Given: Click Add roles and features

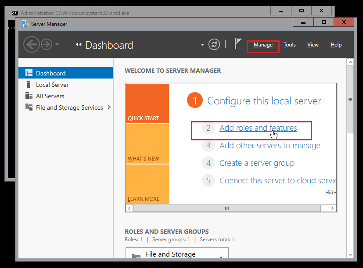Looking at the screenshot, I should (258, 128).
